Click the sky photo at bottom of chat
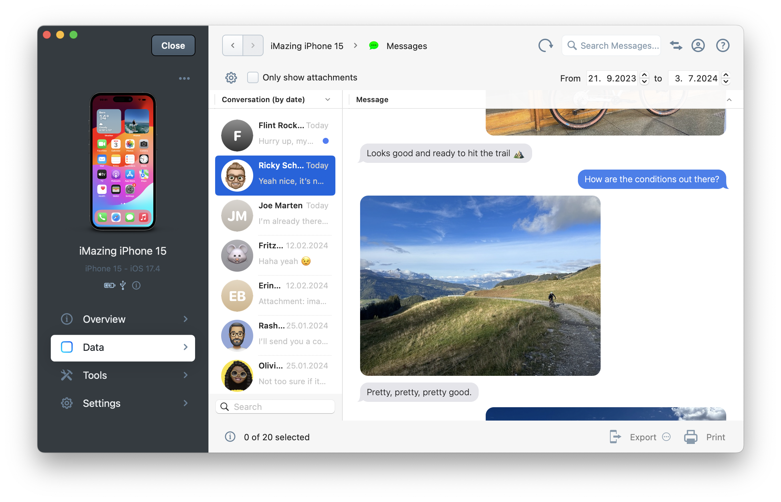The height and width of the screenshot is (502, 781). click(606, 414)
